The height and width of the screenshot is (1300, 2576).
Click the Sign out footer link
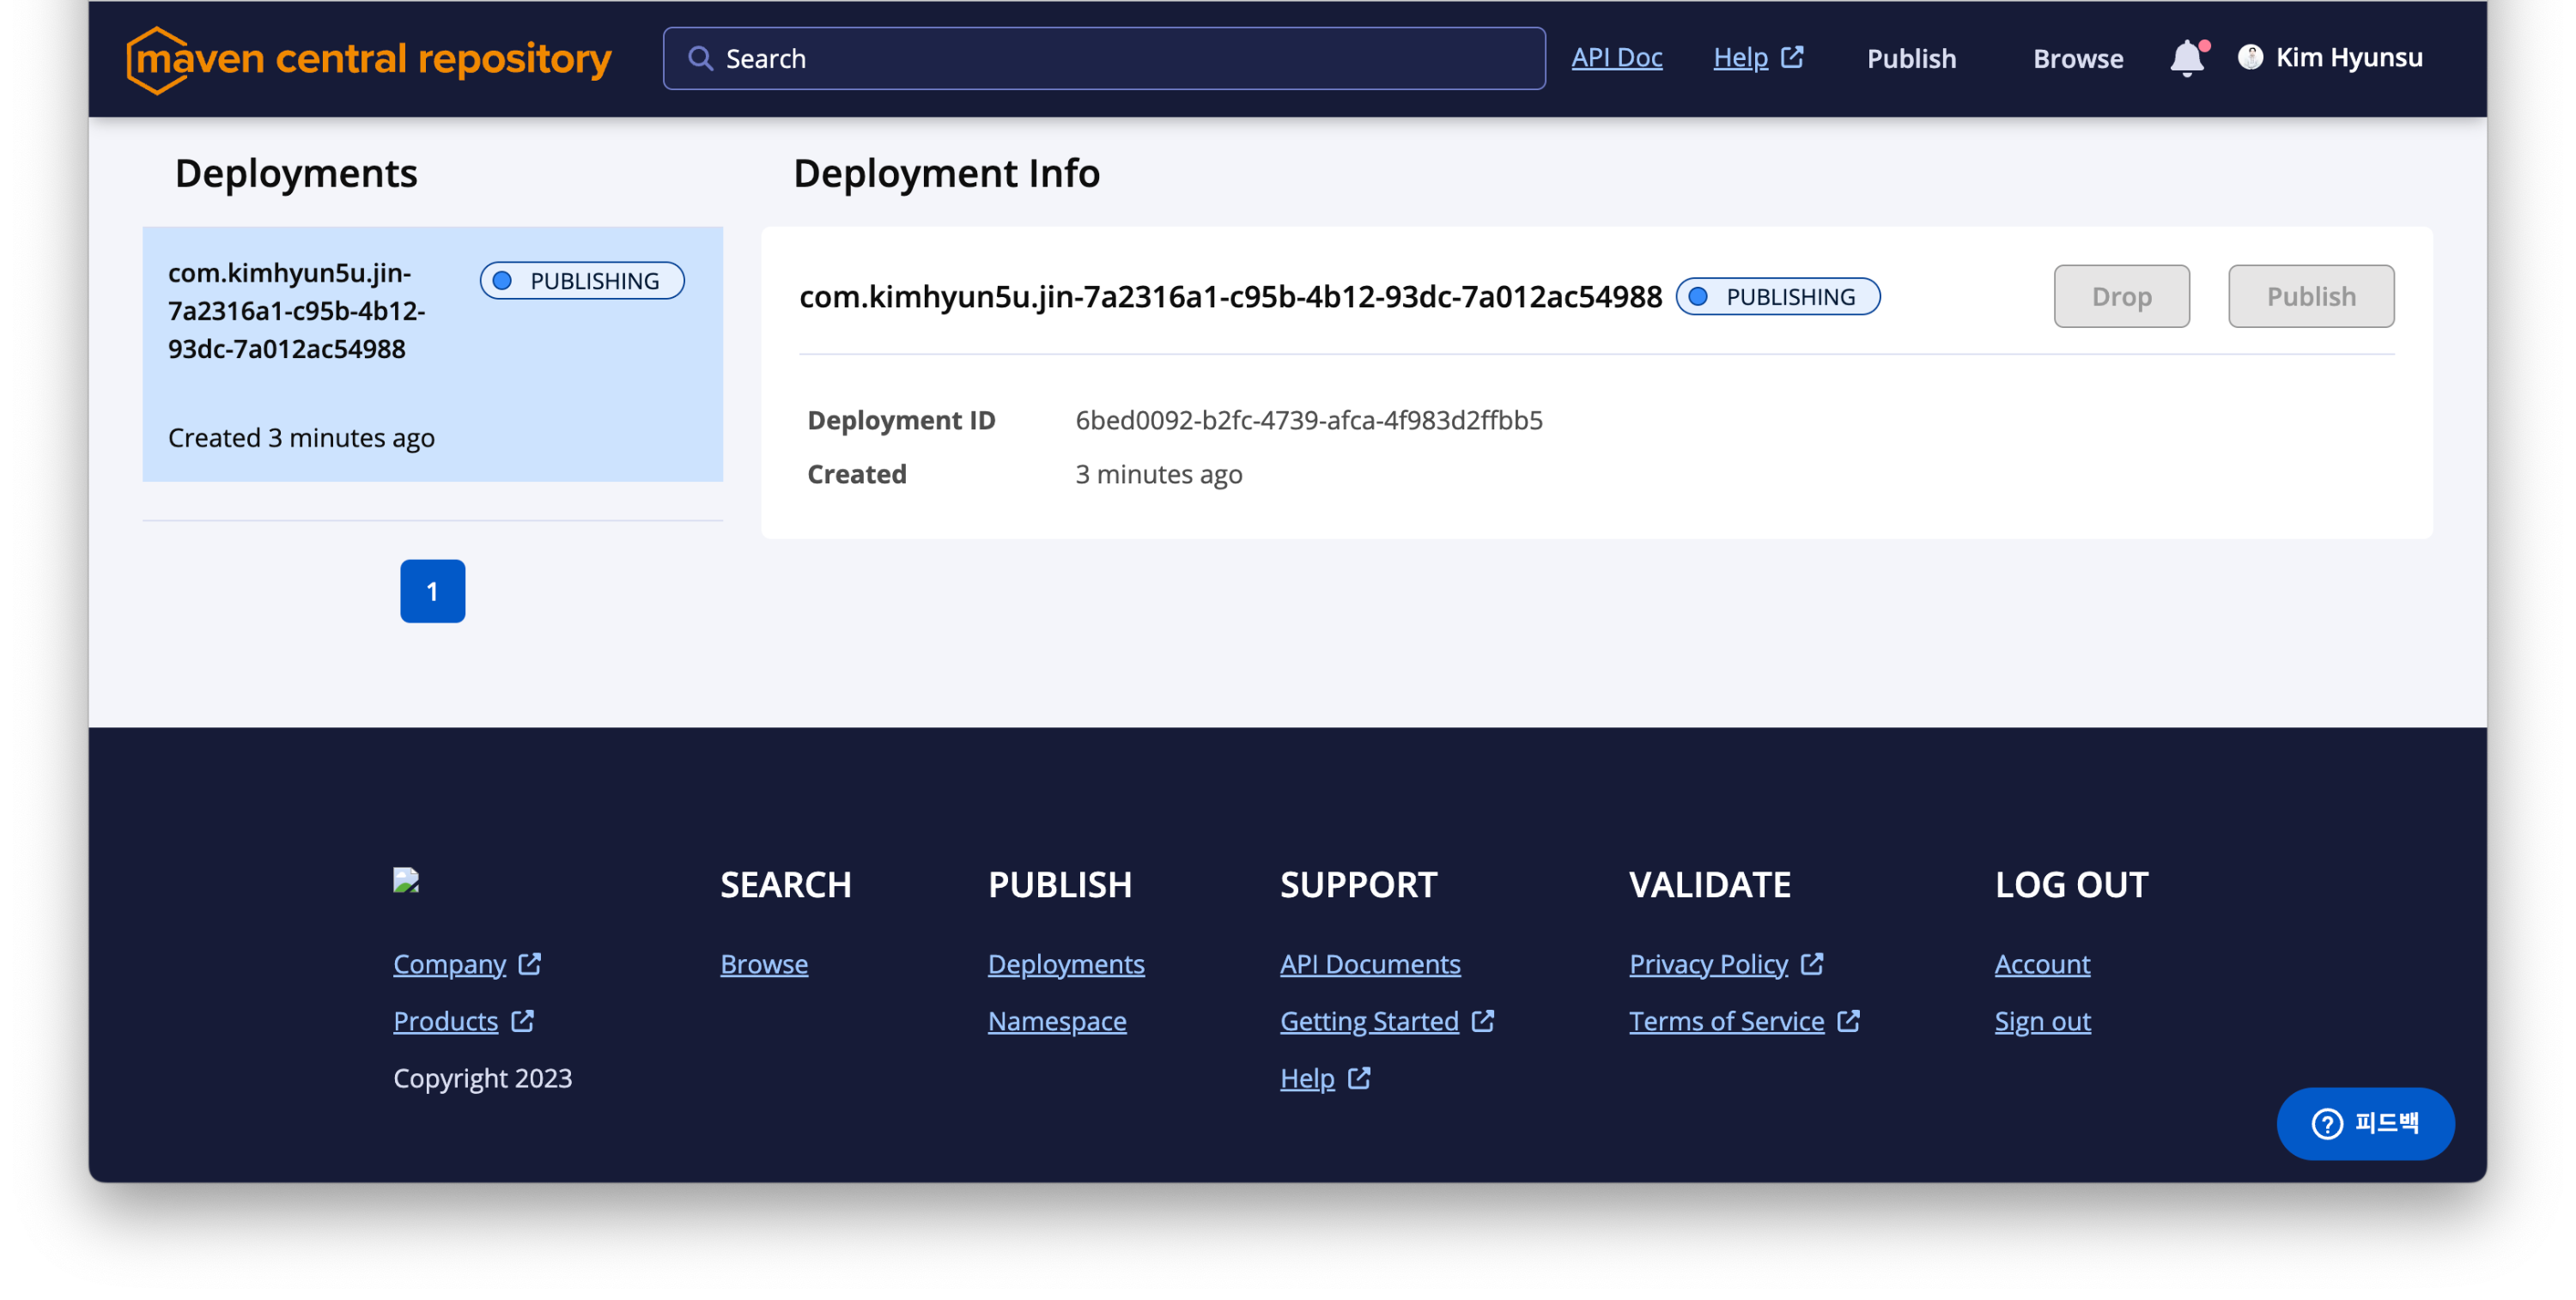[2042, 1020]
